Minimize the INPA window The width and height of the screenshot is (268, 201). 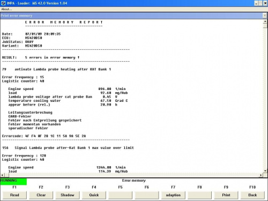tap(256, 3)
